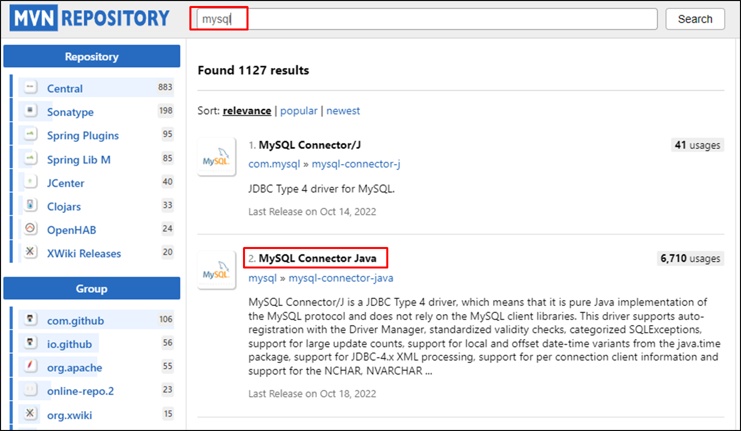This screenshot has height=431, width=741.
Task: Filter by org.apache group
Action: pos(75,367)
